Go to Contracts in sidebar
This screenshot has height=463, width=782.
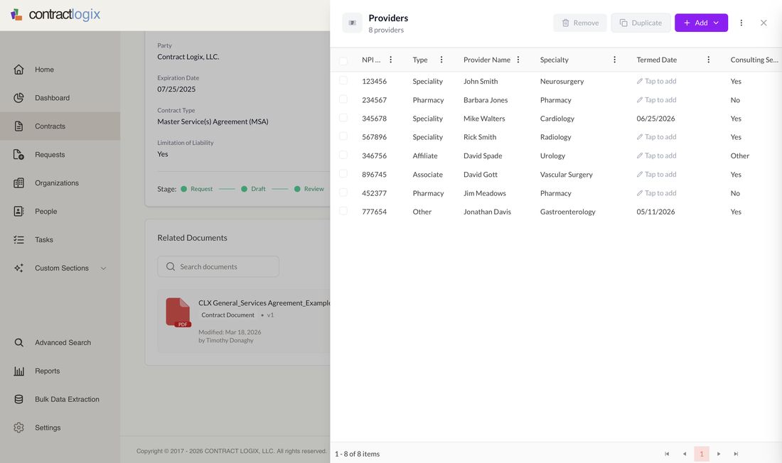click(x=60, y=126)
